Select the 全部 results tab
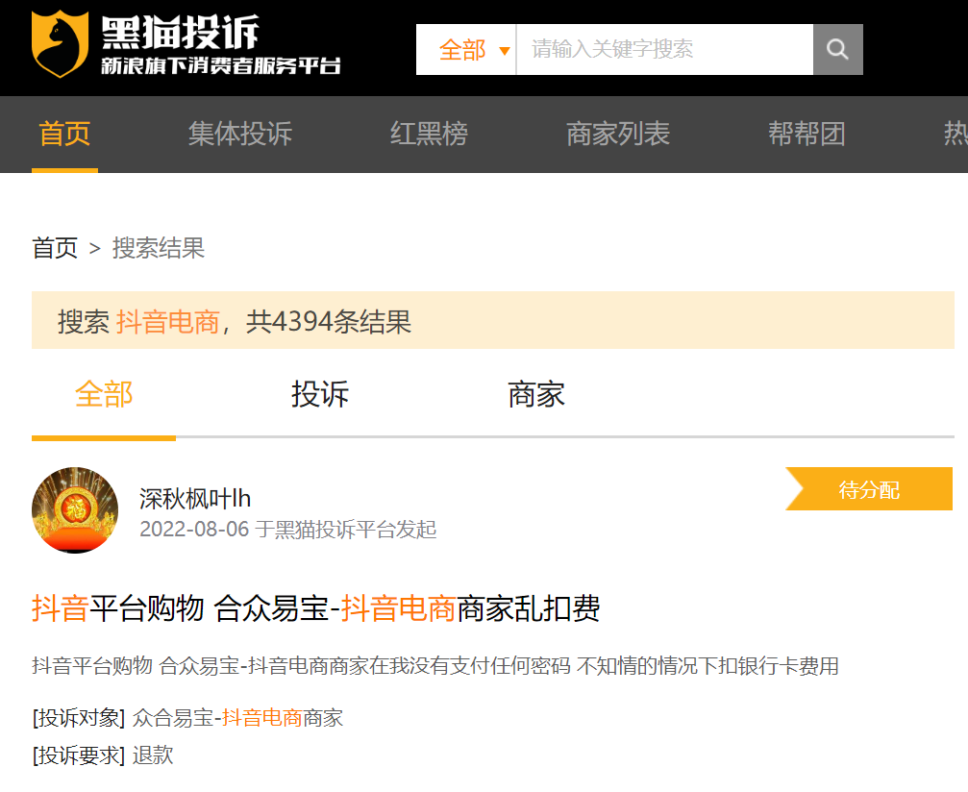This screenshot has height=792, width=968. pyautogui.click(x=104, y=394)
